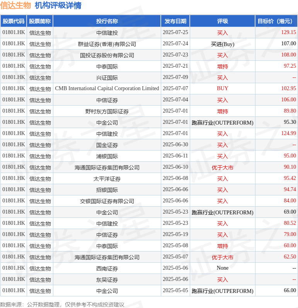Click target price 108.00
The image size is (298, 308).
tap(288, 55)
